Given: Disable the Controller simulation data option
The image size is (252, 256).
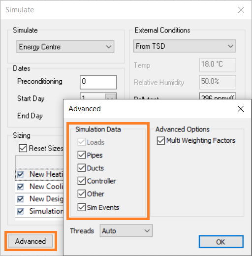Looking at the screenshot, I should [81, 181].
